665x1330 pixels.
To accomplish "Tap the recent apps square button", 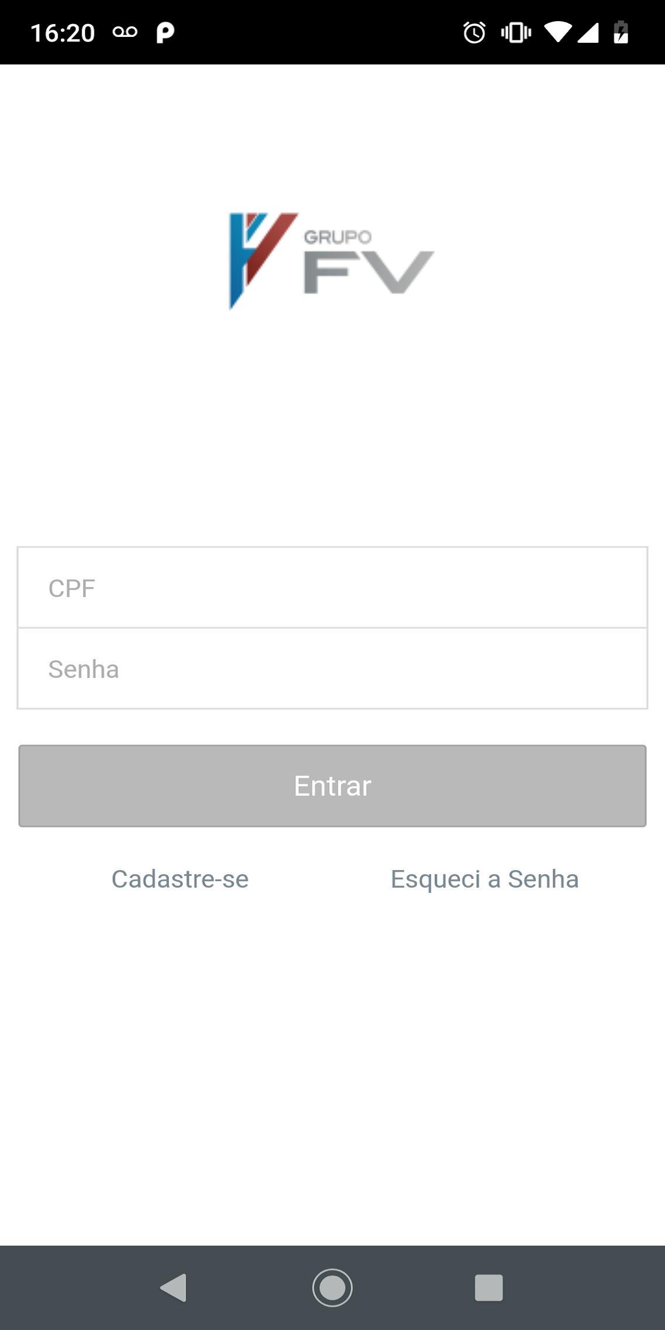I will pyautogui.click(x=489, y=1288).
